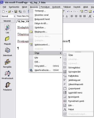Open the Jelentések view icon

tap(8, 50)
